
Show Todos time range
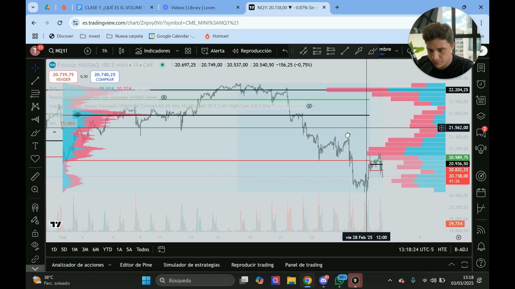[143, 250]
